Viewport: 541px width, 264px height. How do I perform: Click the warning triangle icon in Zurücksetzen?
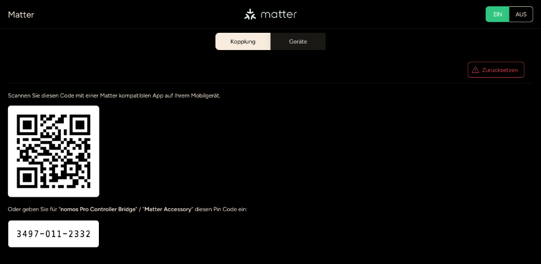coord(475,70)
